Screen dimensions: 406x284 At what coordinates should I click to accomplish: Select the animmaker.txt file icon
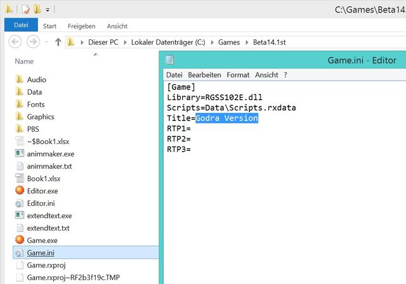(20, 166)
